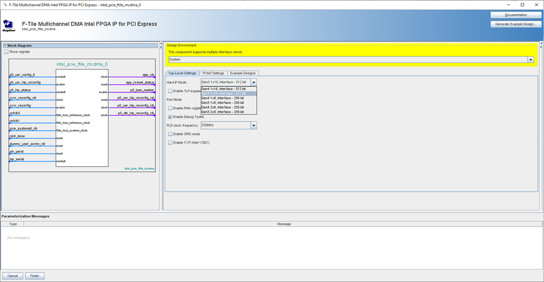Collapse the Block Diagram panel
Screen dimensions: 544x282
coord(5,46)
